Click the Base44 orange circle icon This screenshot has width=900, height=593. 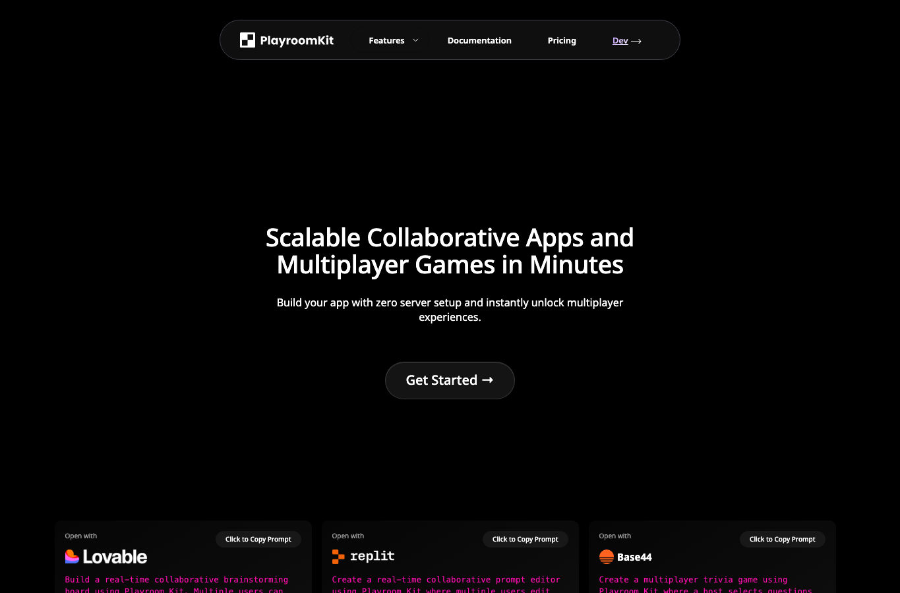pos(607,557)
